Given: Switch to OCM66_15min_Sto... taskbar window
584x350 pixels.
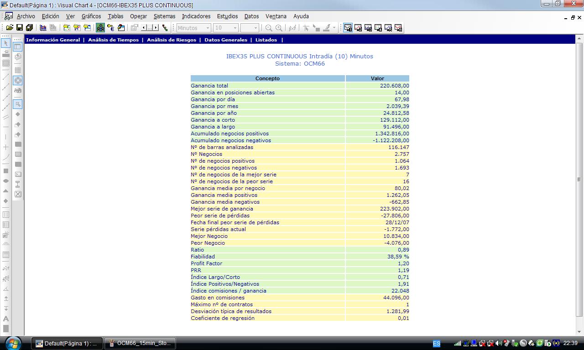Looking at the screenshot, I should [140, 343].
